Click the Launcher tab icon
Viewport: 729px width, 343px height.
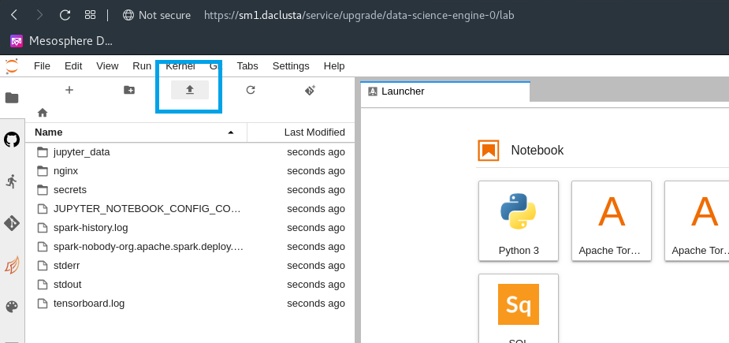click(373, 91)
